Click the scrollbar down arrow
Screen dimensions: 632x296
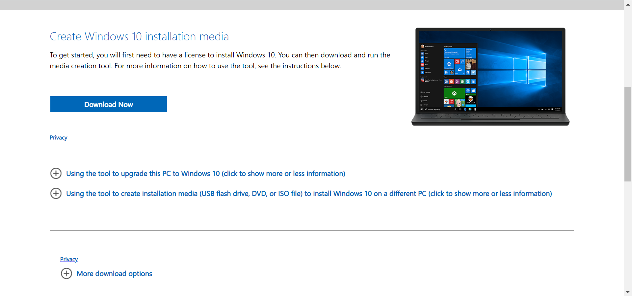coord(628,292)
